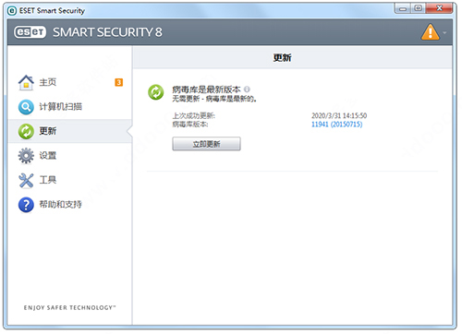Viewport: 462px width, 334px height.
Task: Click the home house icon
Action: click(26, 82)
